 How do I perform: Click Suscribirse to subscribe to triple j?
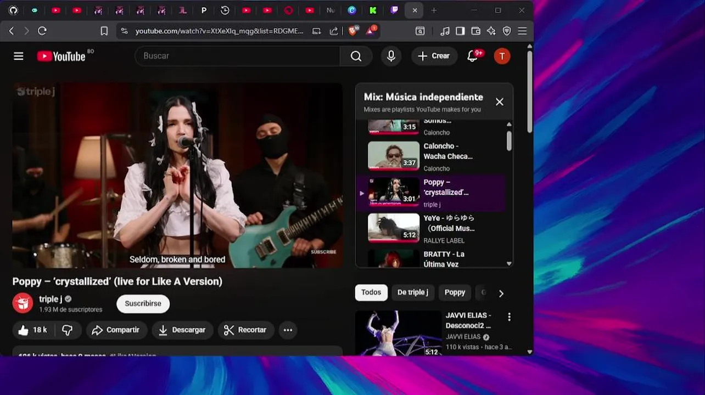pos(143,303)
